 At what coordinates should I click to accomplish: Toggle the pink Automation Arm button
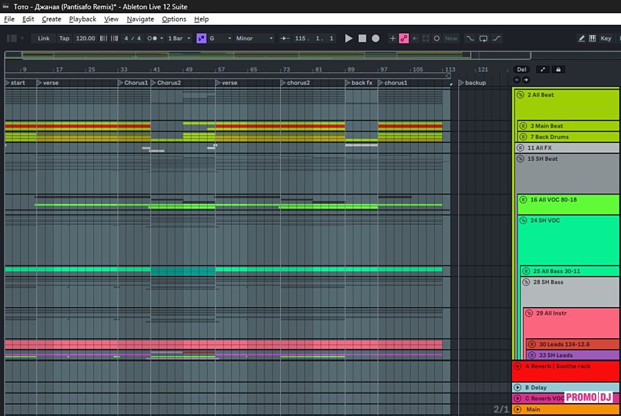click(404, 39)
